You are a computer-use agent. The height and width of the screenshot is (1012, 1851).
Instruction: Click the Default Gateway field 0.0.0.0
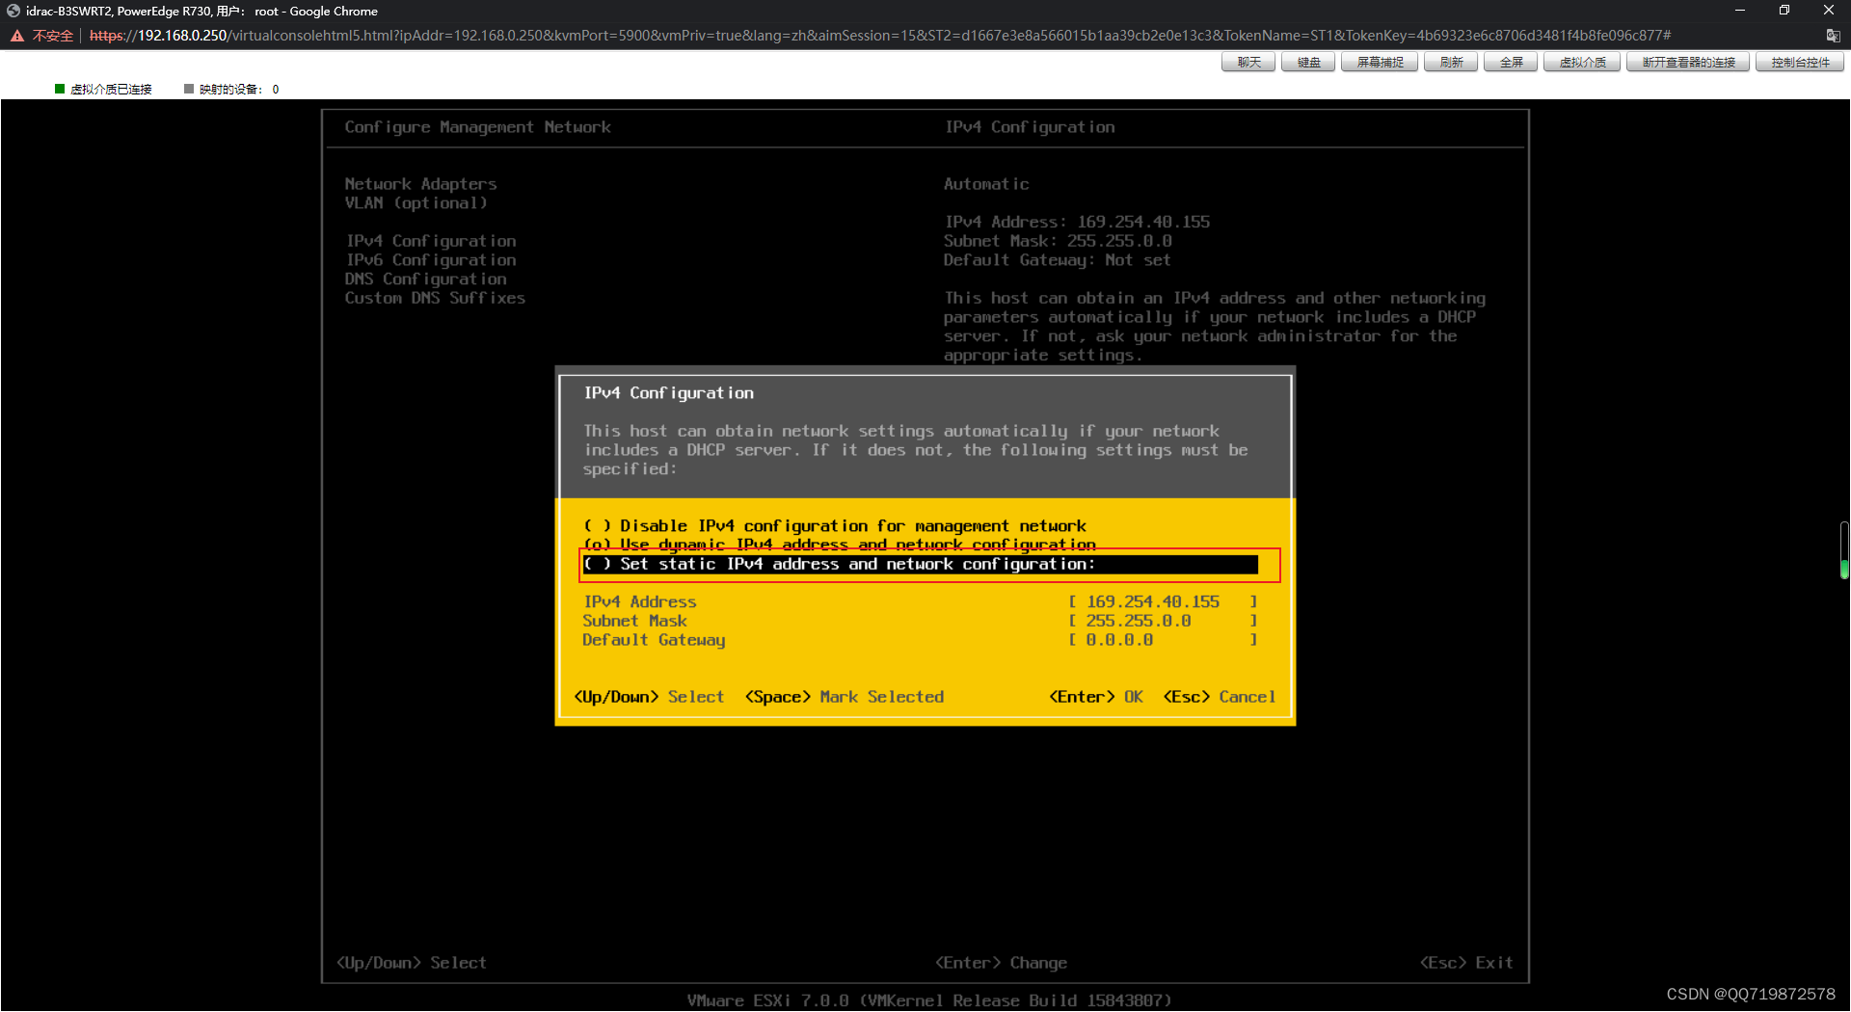[x=1163, y=640]
